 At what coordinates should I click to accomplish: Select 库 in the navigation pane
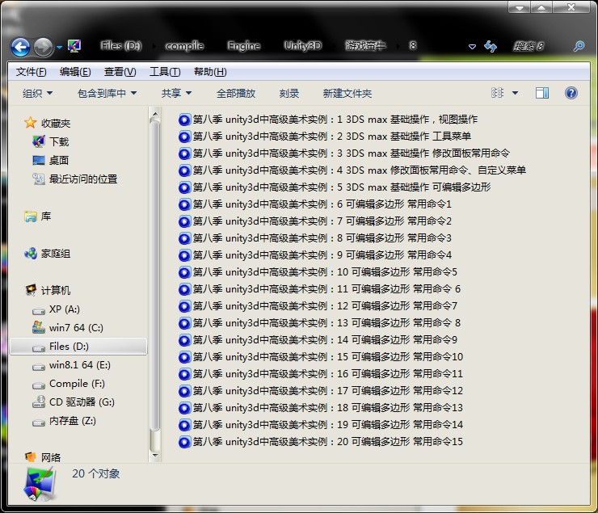(x=37, y=217)
